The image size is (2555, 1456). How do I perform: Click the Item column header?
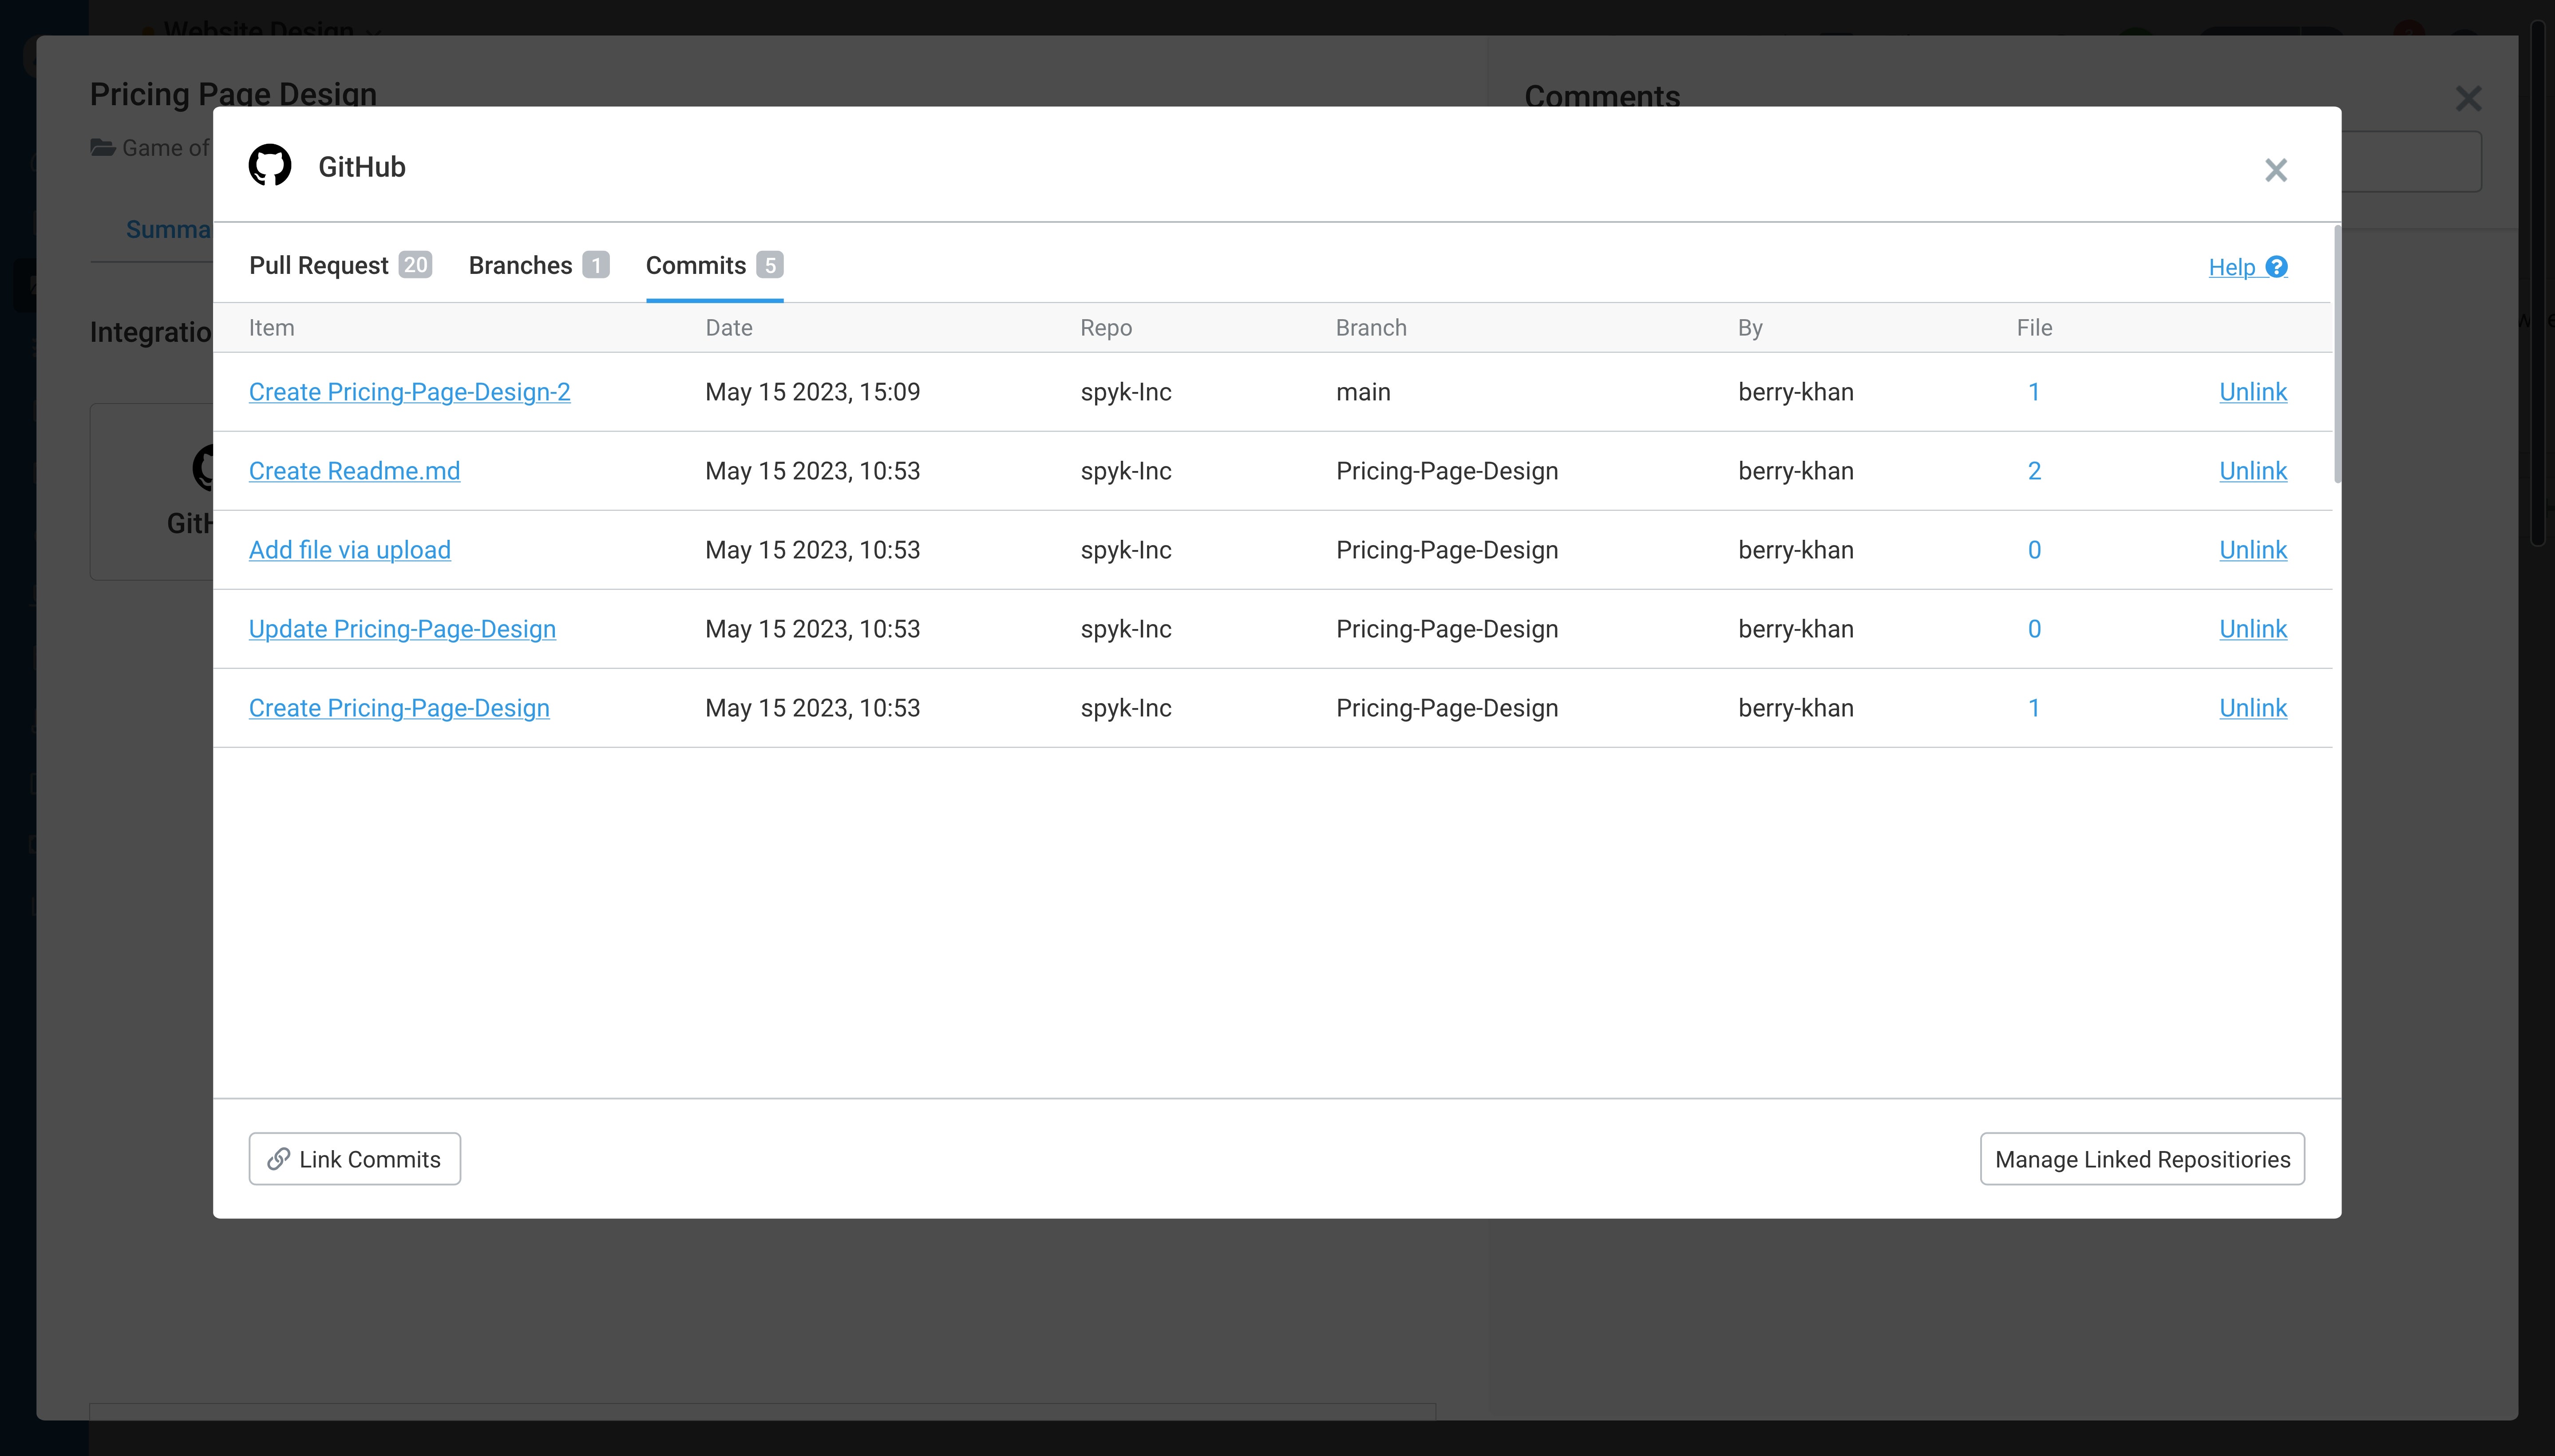(271, 328)
